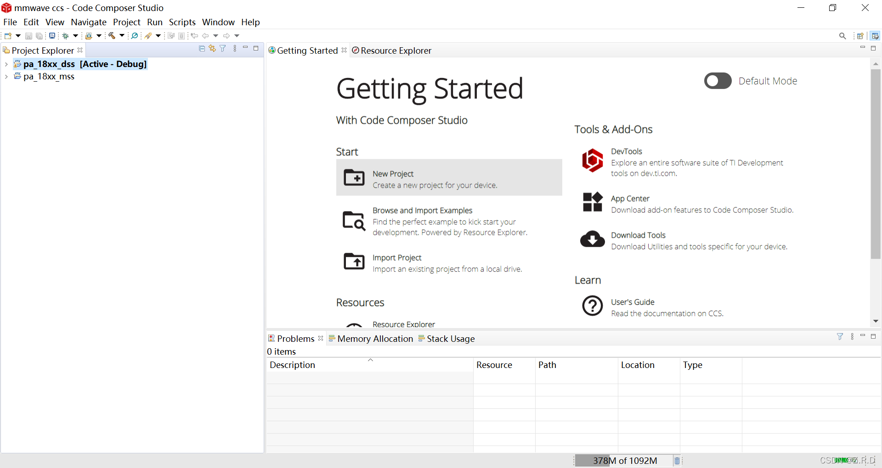
Task: Click the Open Type braces folder icon
Action: coord(89,36)
